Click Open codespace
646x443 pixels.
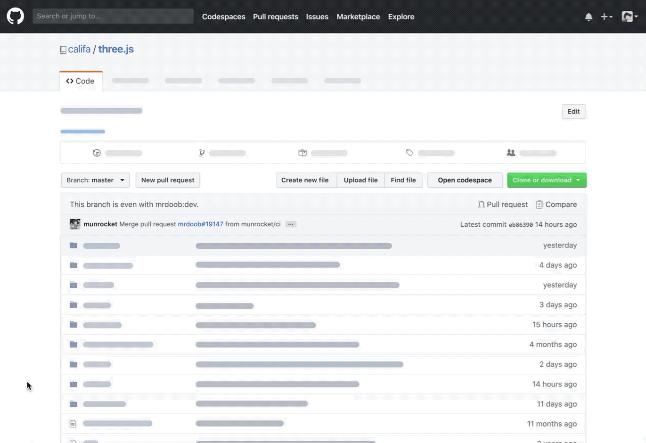(465, 180)
